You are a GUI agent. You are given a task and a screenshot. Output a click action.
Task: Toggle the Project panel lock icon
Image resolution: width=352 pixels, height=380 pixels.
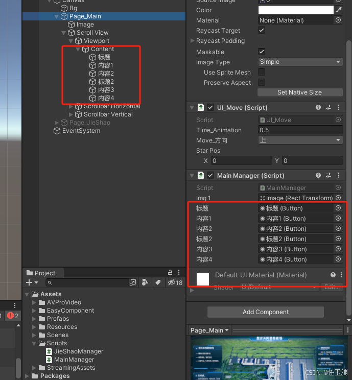pyautogui.click(x=170, y=272)
